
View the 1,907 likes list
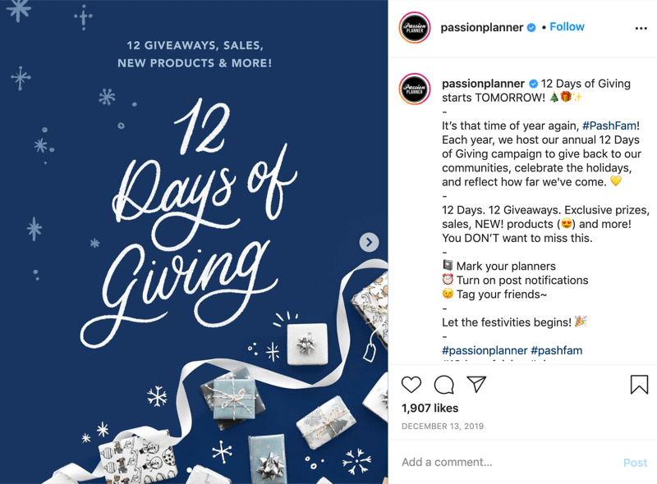click(430, 409)
